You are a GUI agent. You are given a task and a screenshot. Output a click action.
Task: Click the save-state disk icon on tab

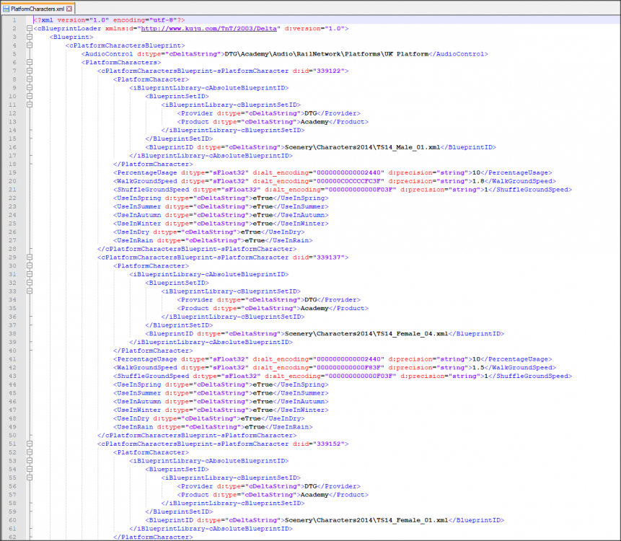(6, 7)
